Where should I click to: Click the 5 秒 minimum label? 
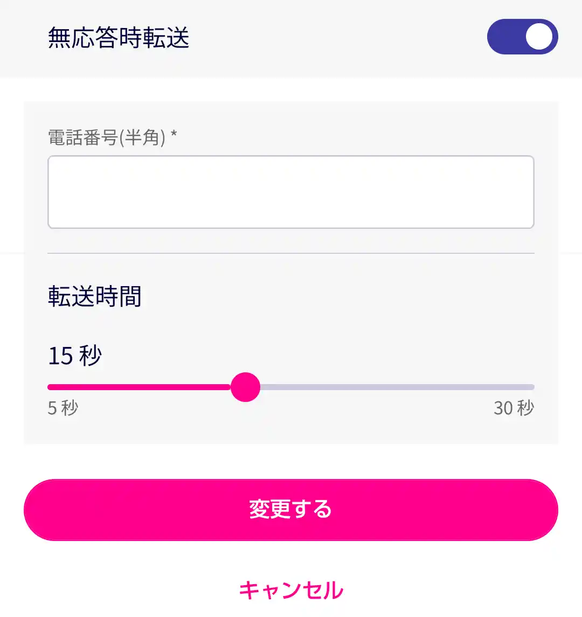(63, 408)
